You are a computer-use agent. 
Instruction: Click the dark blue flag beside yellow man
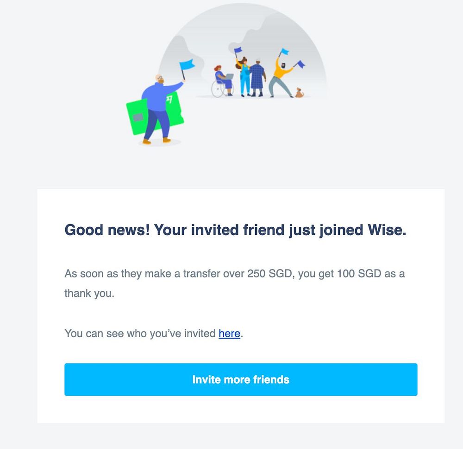(300, 64)
